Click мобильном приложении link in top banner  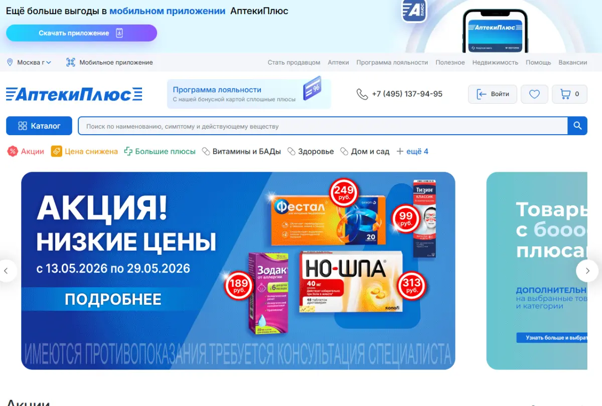point(167,11)
